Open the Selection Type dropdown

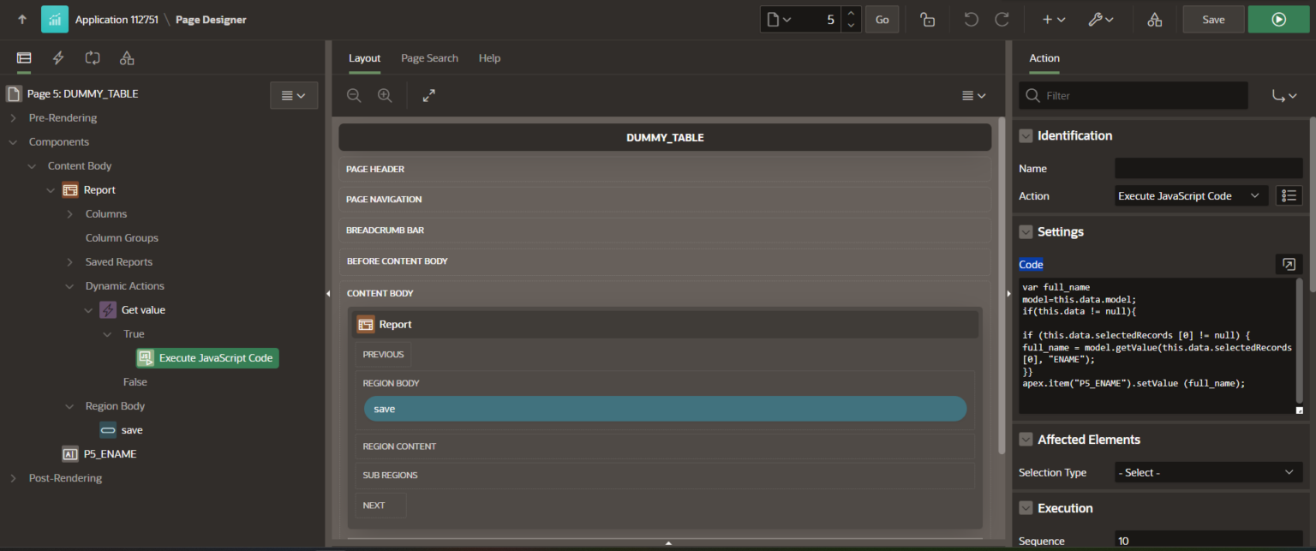click(1208, 472)
